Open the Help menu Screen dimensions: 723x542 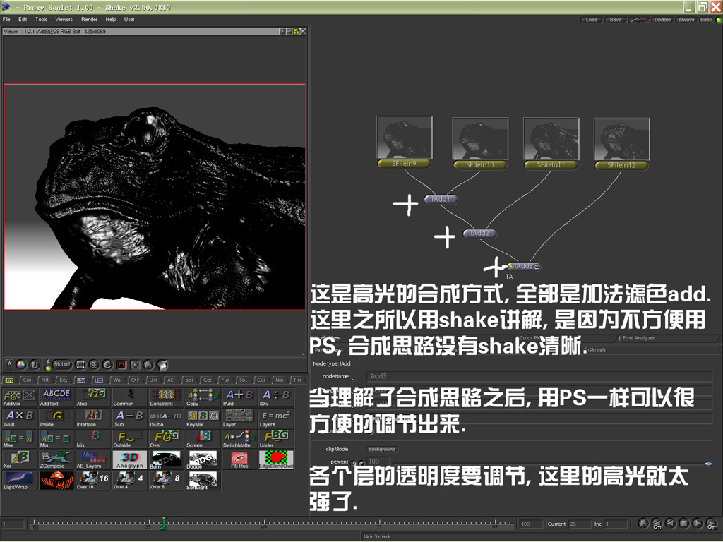coord(111,19)
